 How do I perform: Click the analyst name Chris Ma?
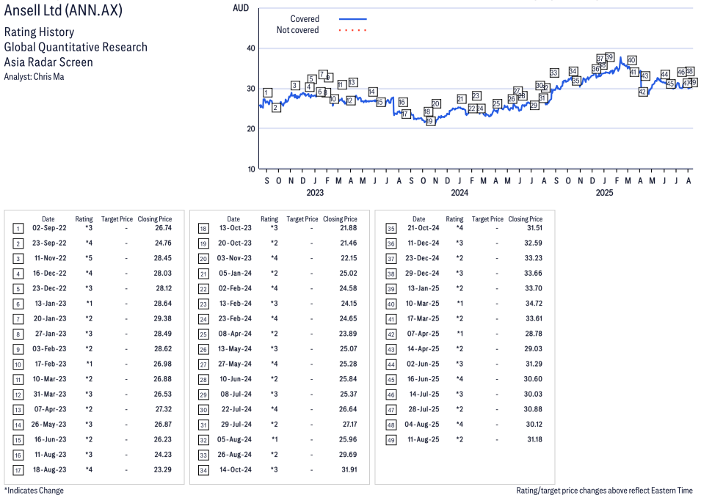click(48, 77)
